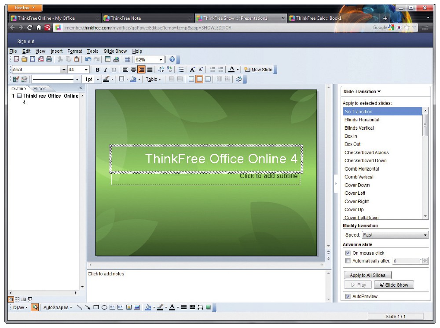Click the Apply to All Slides button

click(367, 275)
